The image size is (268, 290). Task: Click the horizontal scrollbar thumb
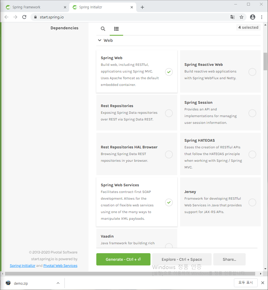tap(130, 274)
